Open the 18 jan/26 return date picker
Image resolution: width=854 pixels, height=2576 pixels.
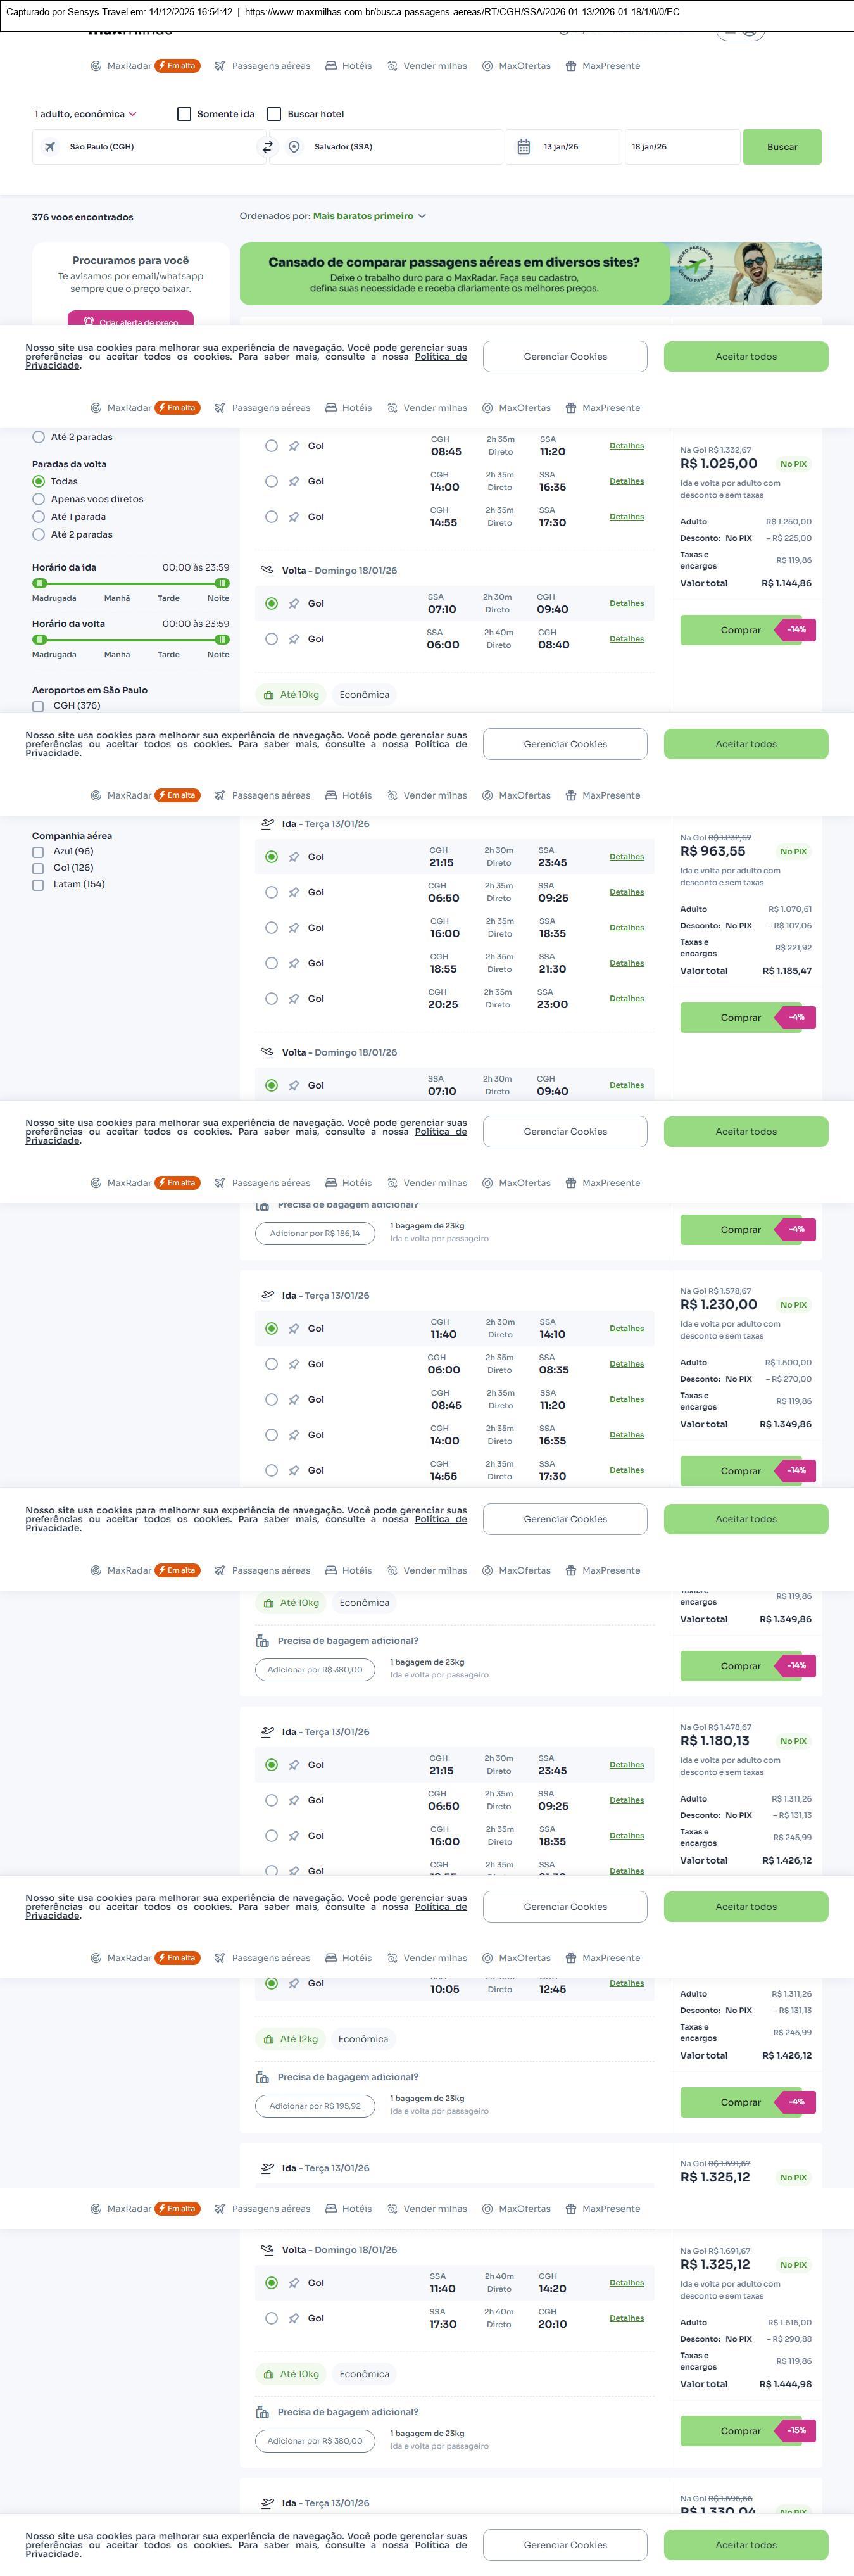pyautogui.click(x=681, y=147)
